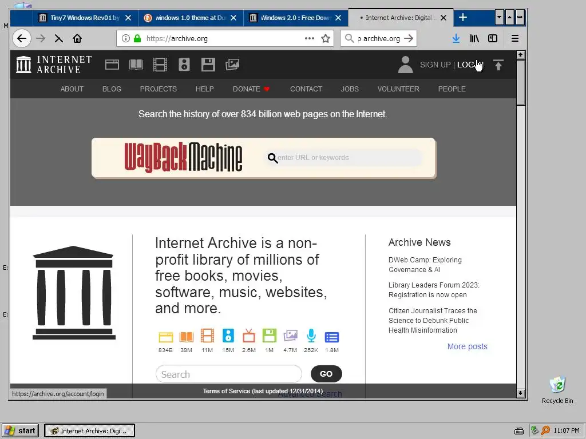586x439 pixels.
Task: Click the forward navigation arrow
Action: (41, 38)
